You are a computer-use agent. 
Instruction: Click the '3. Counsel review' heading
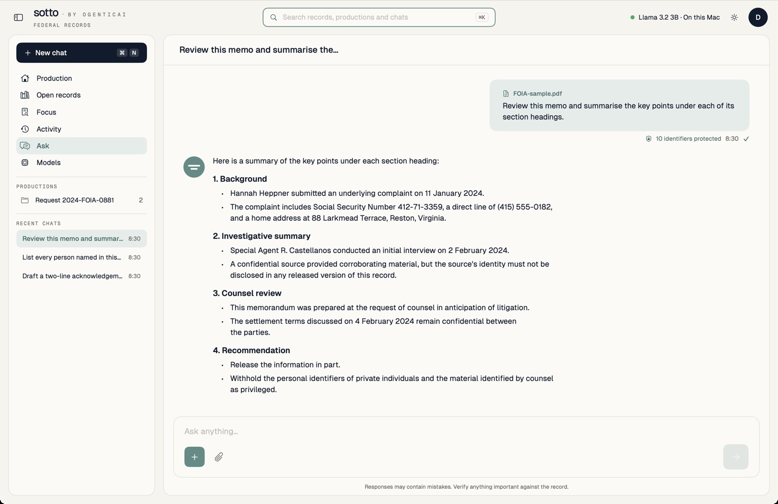click(x=247, y=293)
